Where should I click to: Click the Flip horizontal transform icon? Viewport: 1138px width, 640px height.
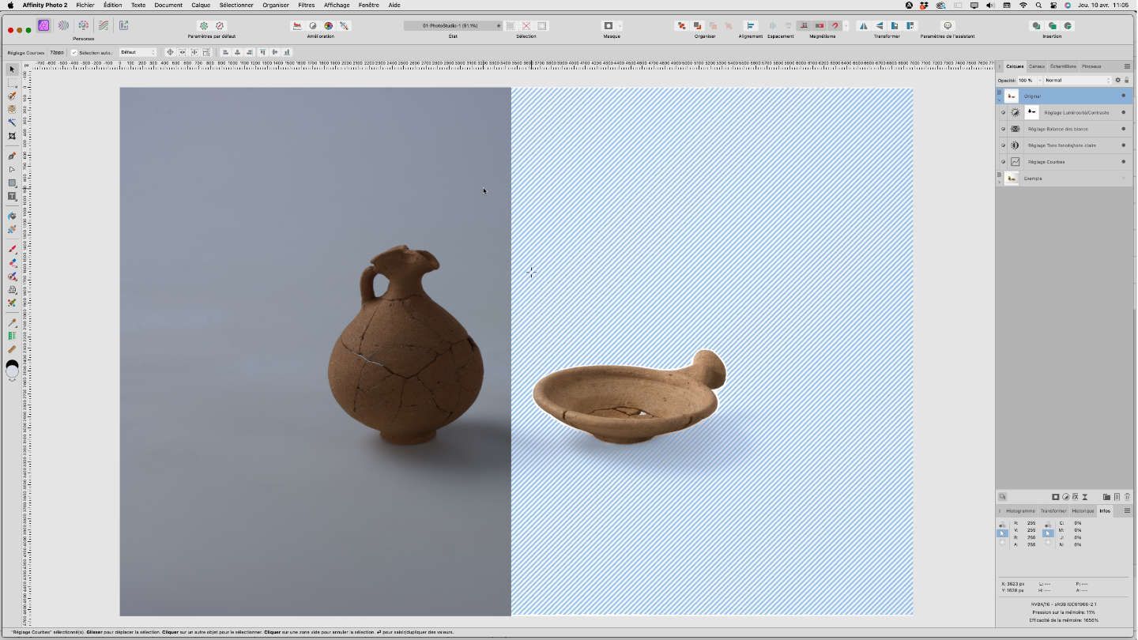(x=863, y=25)
